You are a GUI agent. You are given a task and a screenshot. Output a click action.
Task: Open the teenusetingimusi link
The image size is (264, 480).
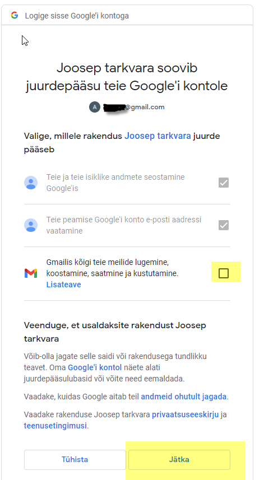55,426
